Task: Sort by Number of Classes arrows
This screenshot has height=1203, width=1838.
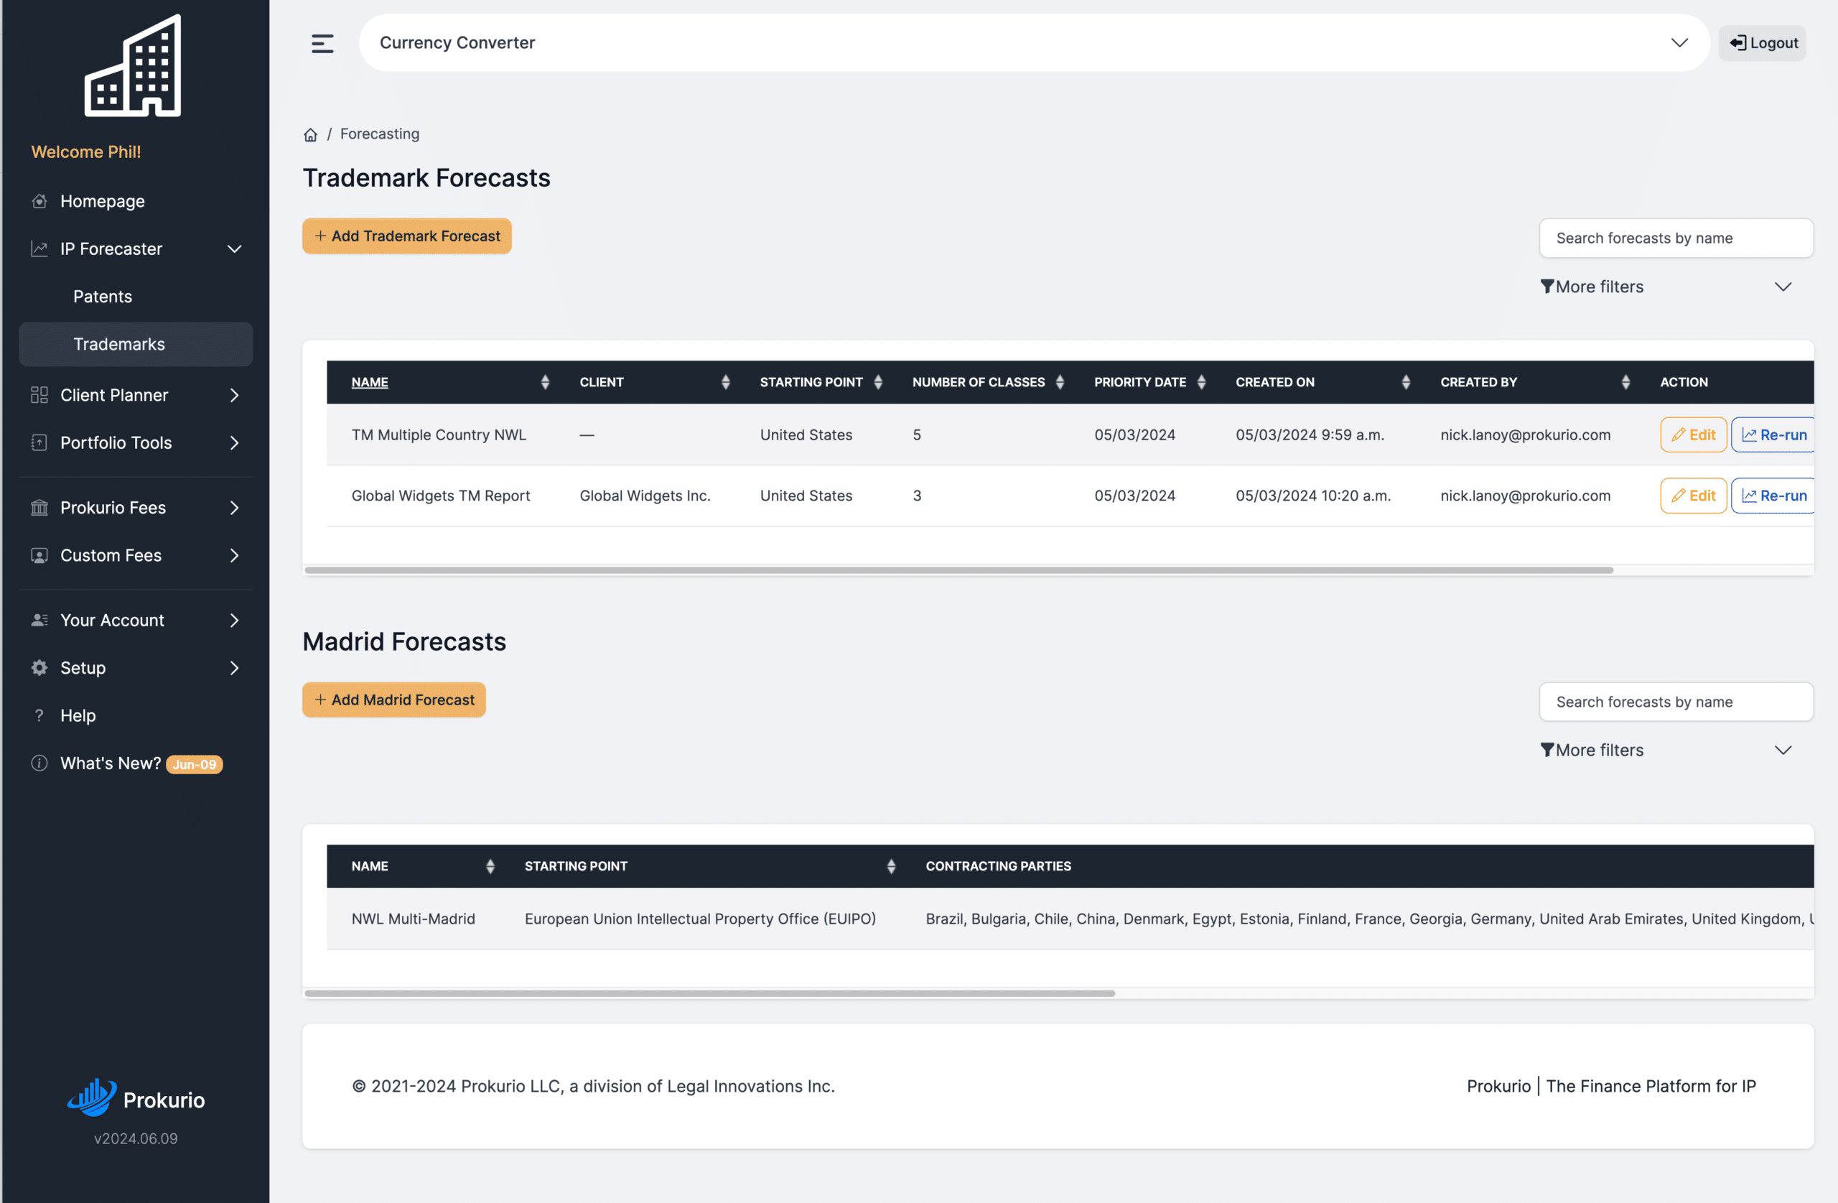Action: 1060,381
